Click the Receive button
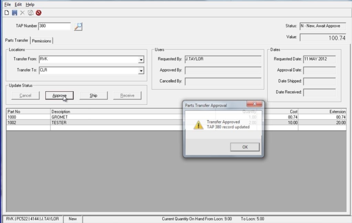The width and height of the screenshot is (352, 223). click(x=127, y=95)
